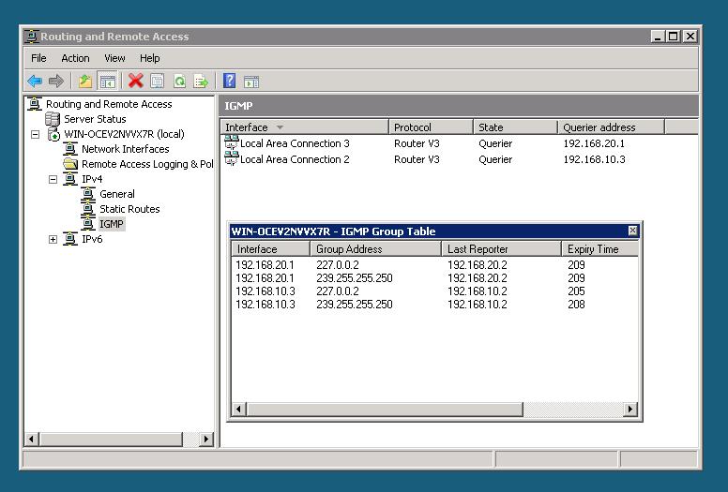Minimize the Routing and Remote Access window
Screen dimensions: 728x492
coord(658,37)
